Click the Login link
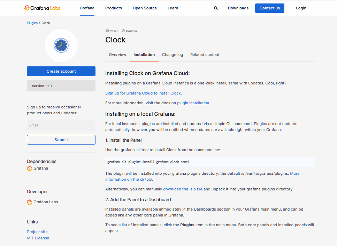Viewport: 337px width, 246px height. click(x=301, y=8)
